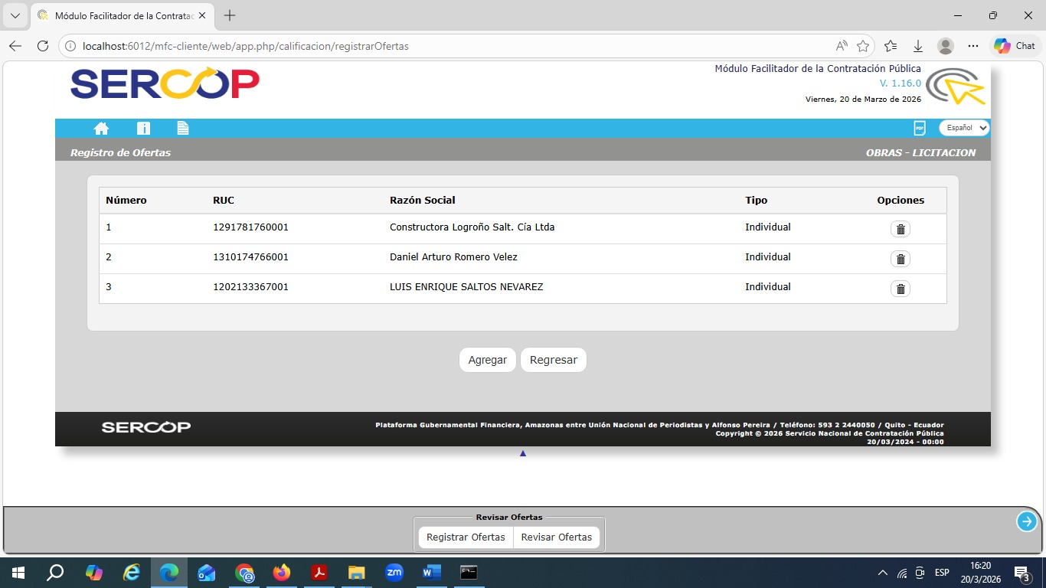Screen dimensions: 1046x588
Task: Click the home icon in blue navbar
Action: (x=101, y=128)
